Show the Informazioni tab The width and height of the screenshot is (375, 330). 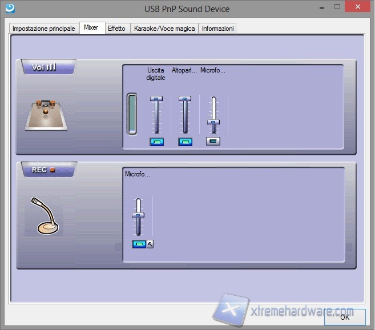[217, 29]
